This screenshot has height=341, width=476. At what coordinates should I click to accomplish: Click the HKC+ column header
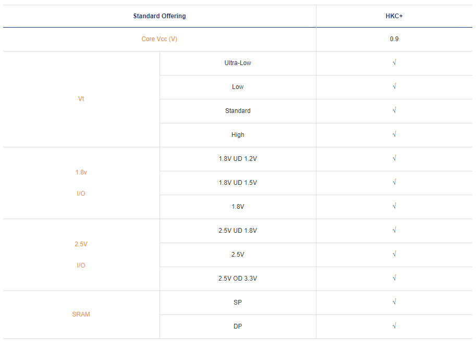tap(394, 16)
